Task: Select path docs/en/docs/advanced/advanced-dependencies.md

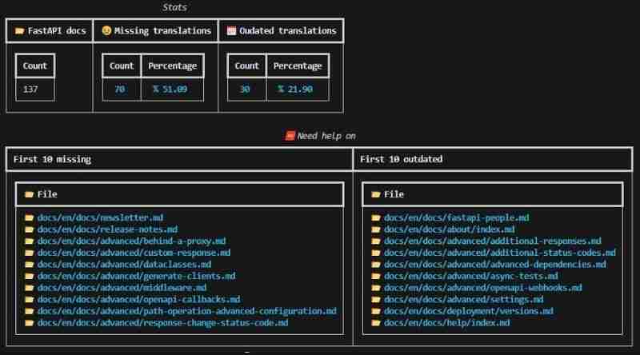Action: click(495, 265)
